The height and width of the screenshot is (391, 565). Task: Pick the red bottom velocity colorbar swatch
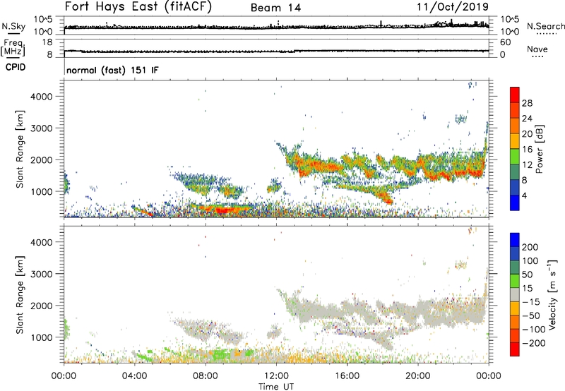point(515,349)
